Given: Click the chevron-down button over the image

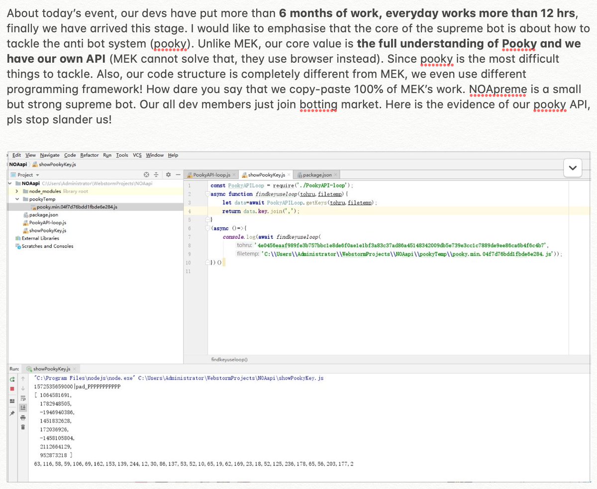Looking at the screenshot, I should (x=573, y=168).
